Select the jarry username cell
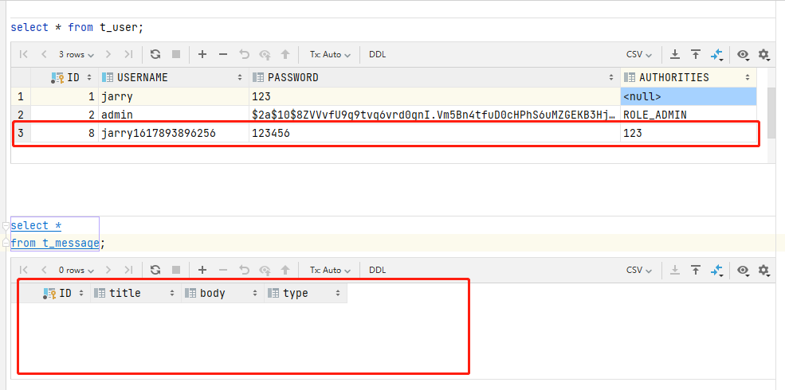Image resolution: width=785 pixels, height=390 pixels. (x=174, y=96)
